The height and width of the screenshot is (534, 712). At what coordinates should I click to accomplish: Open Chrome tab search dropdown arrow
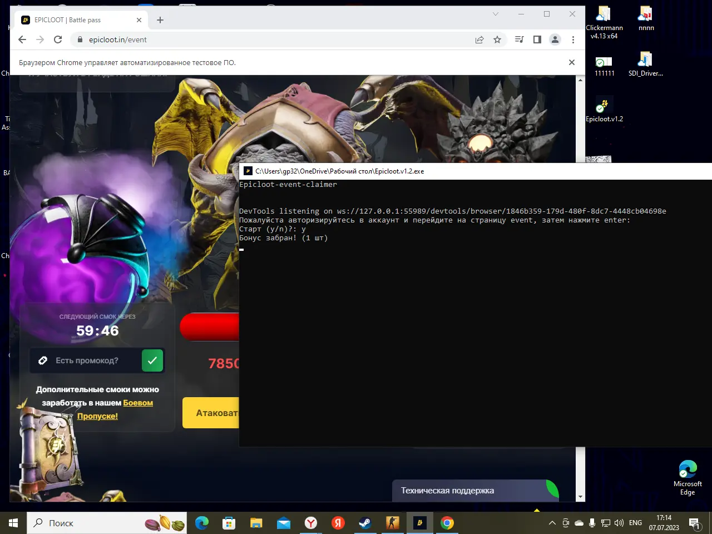tap(496, 14)
